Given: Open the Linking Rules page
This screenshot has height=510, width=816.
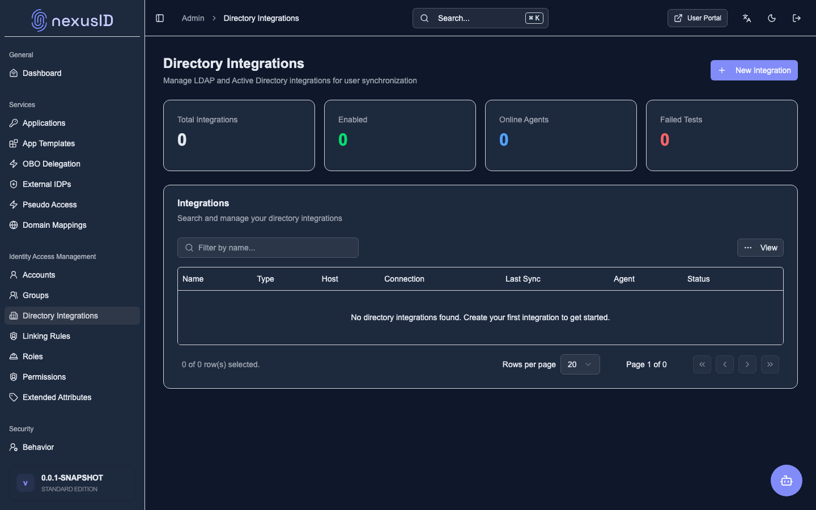Looking at the screenshot, I should pos(72,336).
